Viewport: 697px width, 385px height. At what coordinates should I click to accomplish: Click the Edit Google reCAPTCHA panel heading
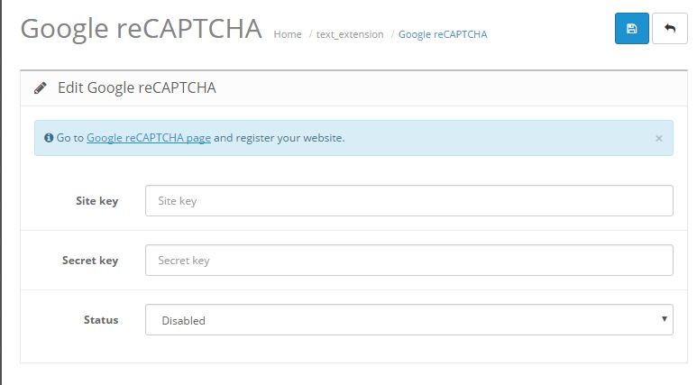[x=137, y=88]
